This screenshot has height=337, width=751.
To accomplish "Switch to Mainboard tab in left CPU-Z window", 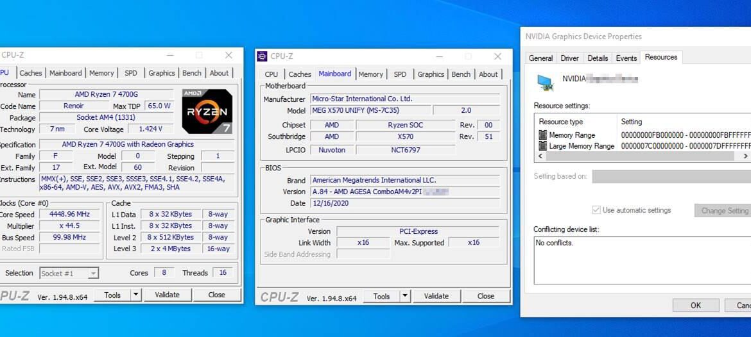I will pyautogui.click(x=65, y=73).
